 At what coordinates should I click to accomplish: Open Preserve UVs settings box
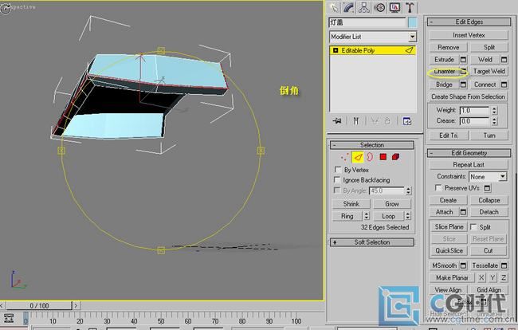pos(487,188)
